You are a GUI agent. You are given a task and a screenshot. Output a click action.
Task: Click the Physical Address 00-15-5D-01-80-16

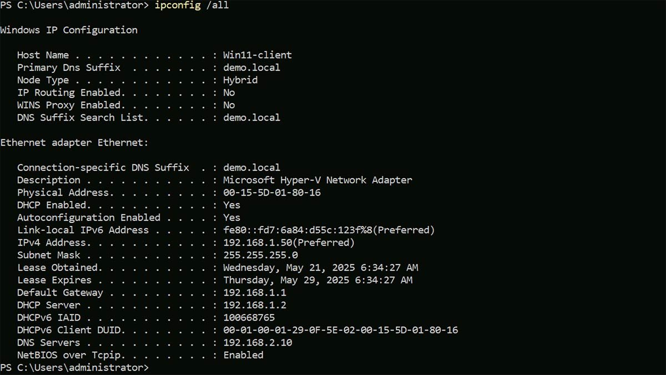pos(271,193)
